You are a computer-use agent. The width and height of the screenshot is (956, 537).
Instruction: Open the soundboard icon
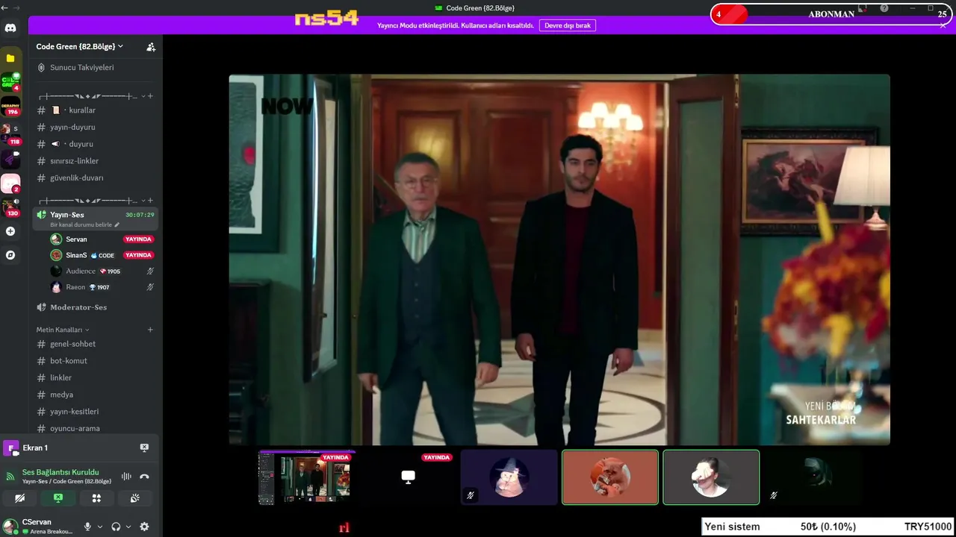coord(135,498)
